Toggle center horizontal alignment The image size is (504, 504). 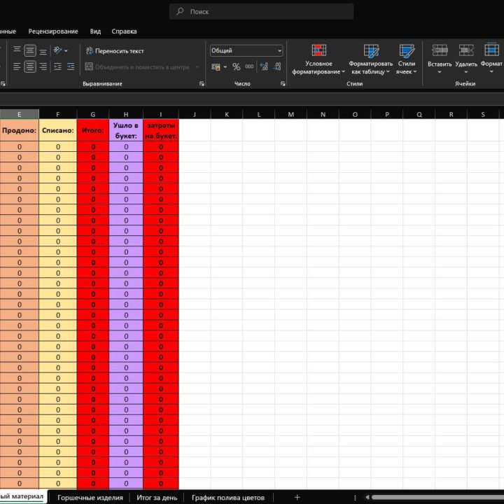pyautogui.click(x=30, y=67)
